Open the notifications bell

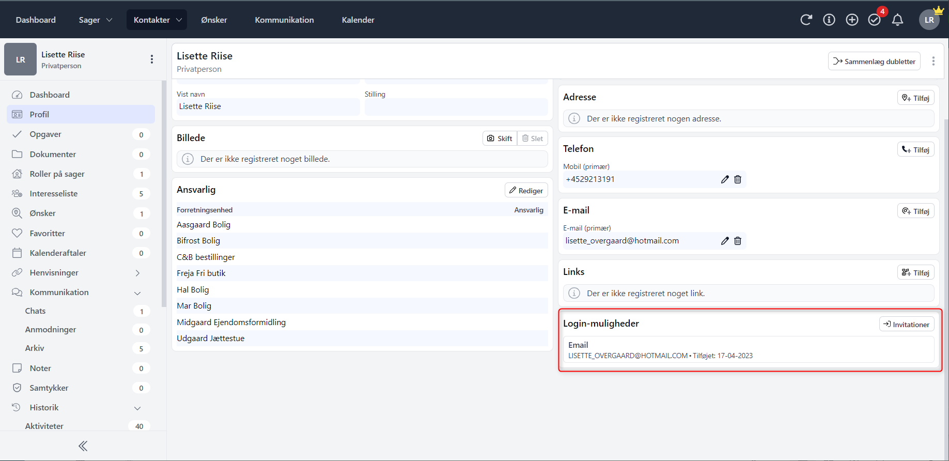coord(898,20)
